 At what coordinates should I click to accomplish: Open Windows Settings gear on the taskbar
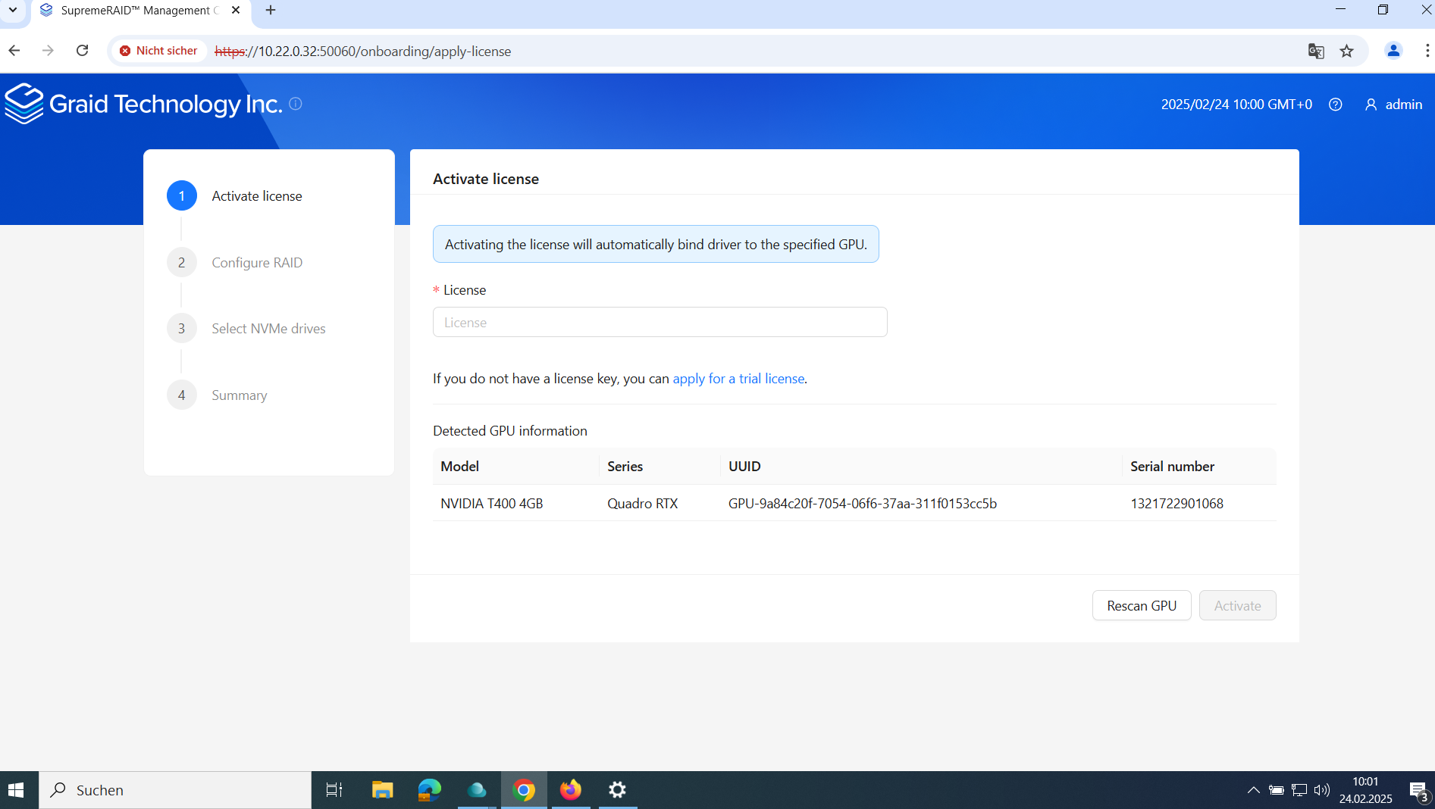[618, 790]
